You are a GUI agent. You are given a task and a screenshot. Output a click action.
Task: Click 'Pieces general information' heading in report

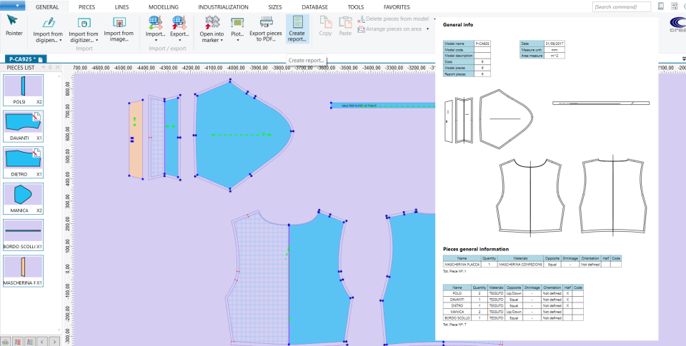tap(476, 249)
